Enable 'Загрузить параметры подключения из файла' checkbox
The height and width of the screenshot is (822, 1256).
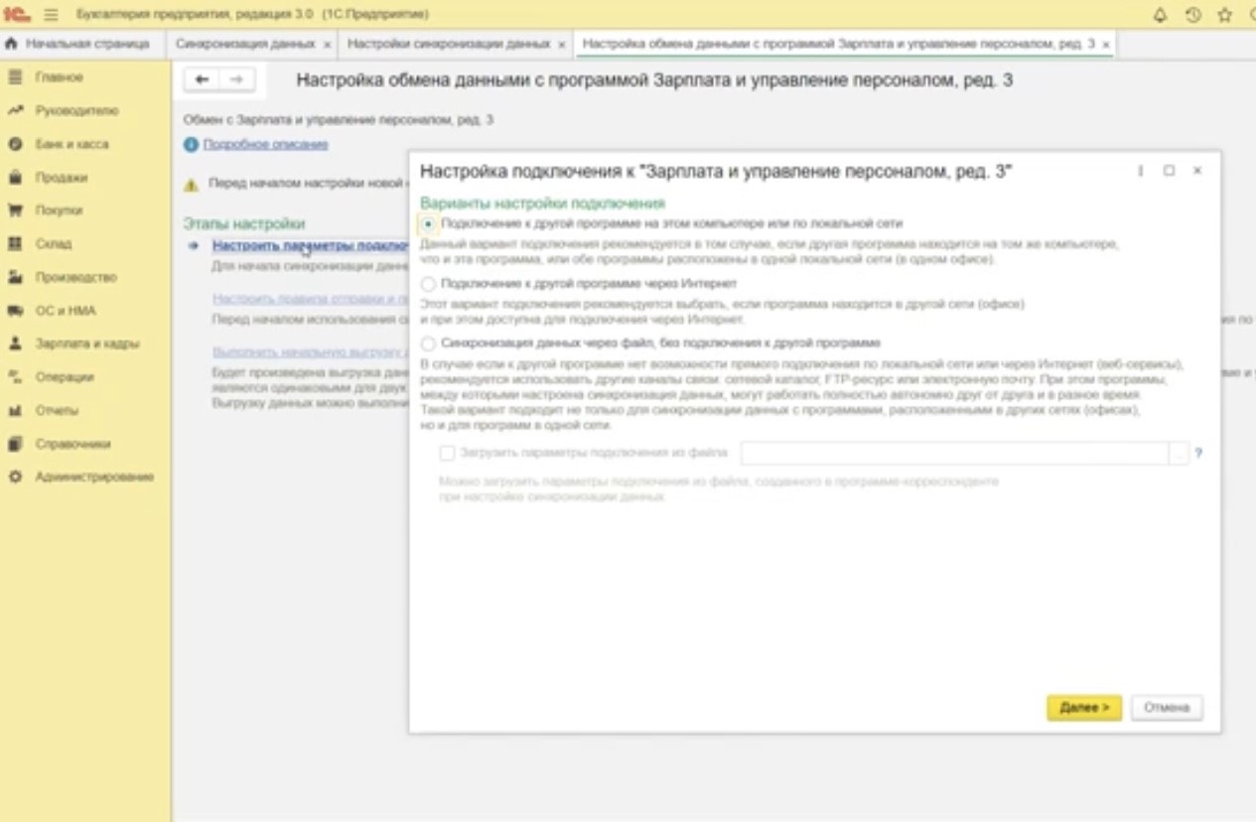tap(447, 453)
